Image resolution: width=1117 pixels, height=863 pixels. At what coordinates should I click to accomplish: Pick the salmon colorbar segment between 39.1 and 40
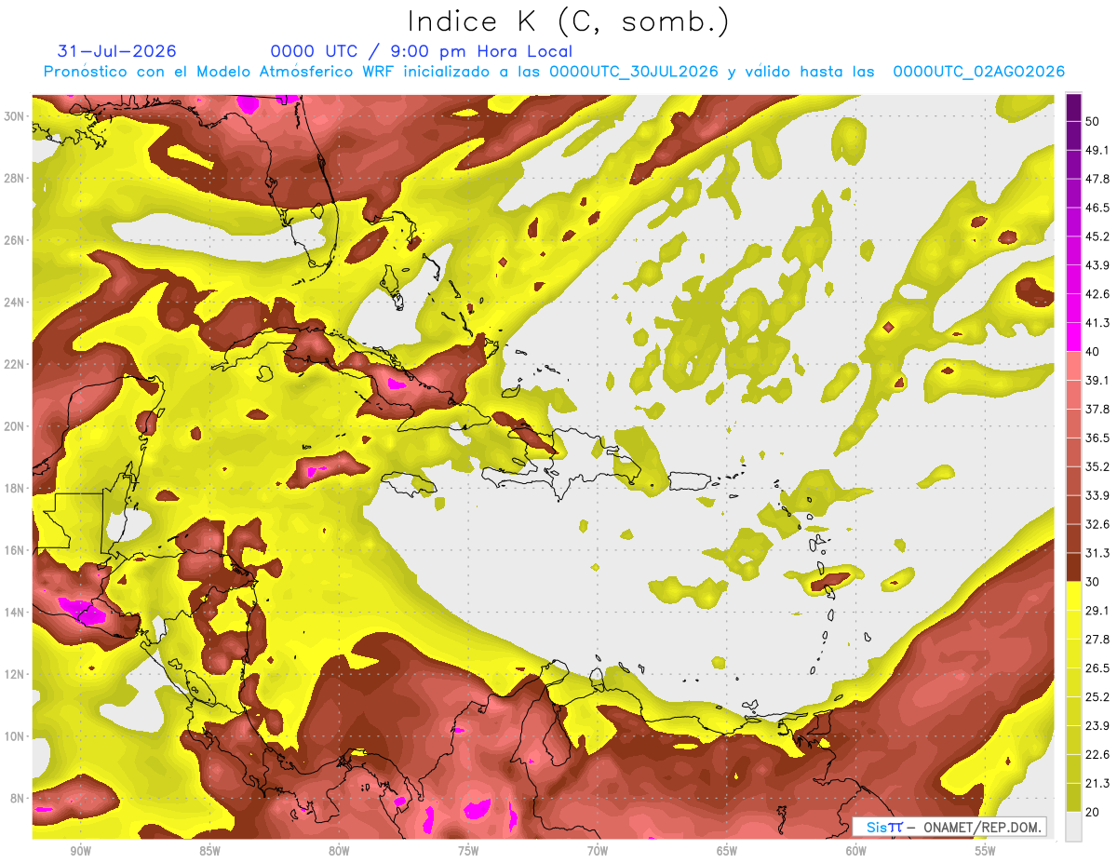(x=1073, y=366)
